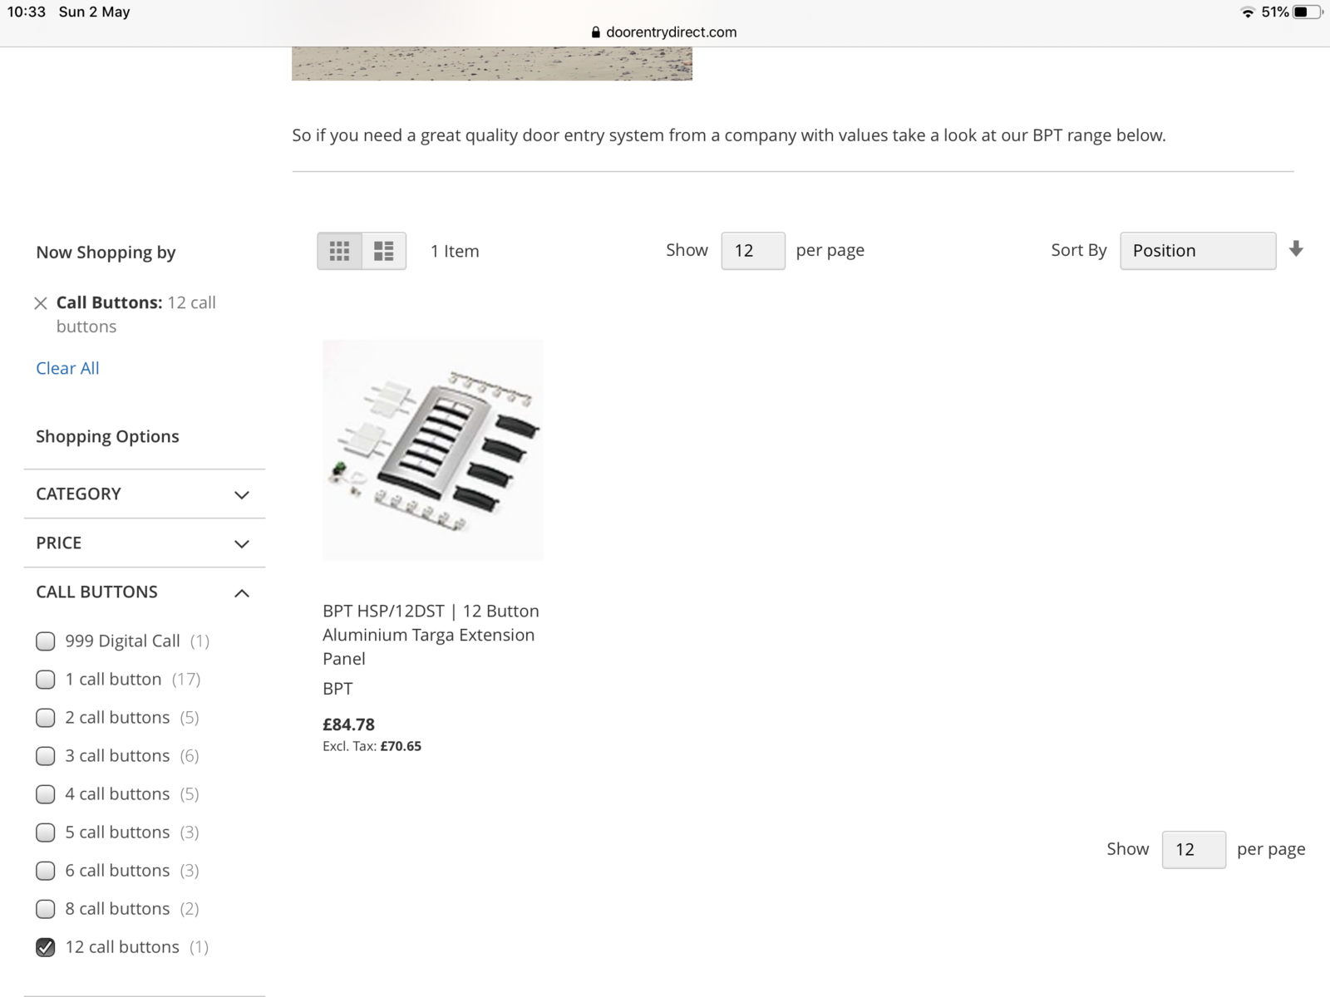Open the BPT HSP/12DST product title link
The width and height of the screenshot is (1330, 997).
[x=430, y=635]
